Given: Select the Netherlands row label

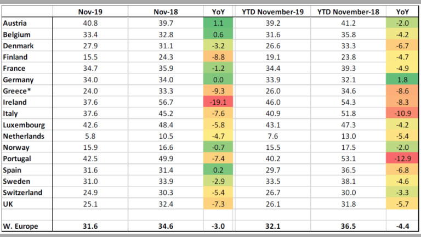Looking at the screenshot, I should click(23, 136).
